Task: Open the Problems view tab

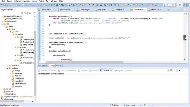Action: [x=94, y=70]
